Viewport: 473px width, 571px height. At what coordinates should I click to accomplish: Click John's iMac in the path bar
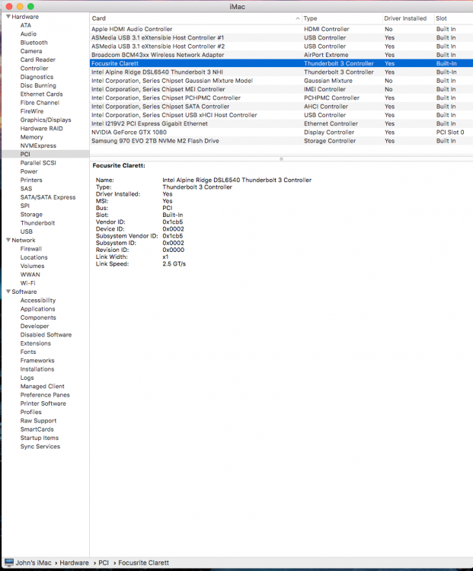(34, 563)
